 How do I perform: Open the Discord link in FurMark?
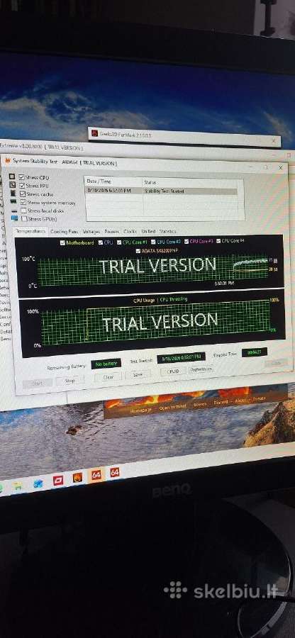[221, 403]
